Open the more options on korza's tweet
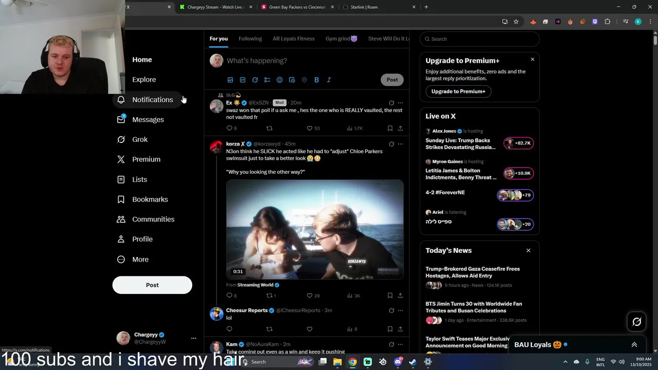 [x=400, y=144]
